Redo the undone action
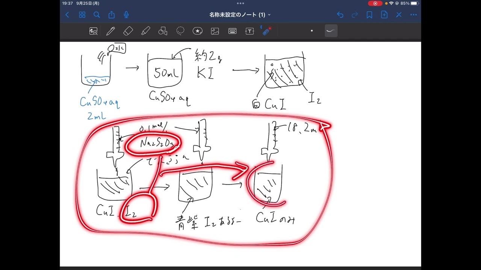The height and width of the screenshot is (270, 481). coord(355,15)
